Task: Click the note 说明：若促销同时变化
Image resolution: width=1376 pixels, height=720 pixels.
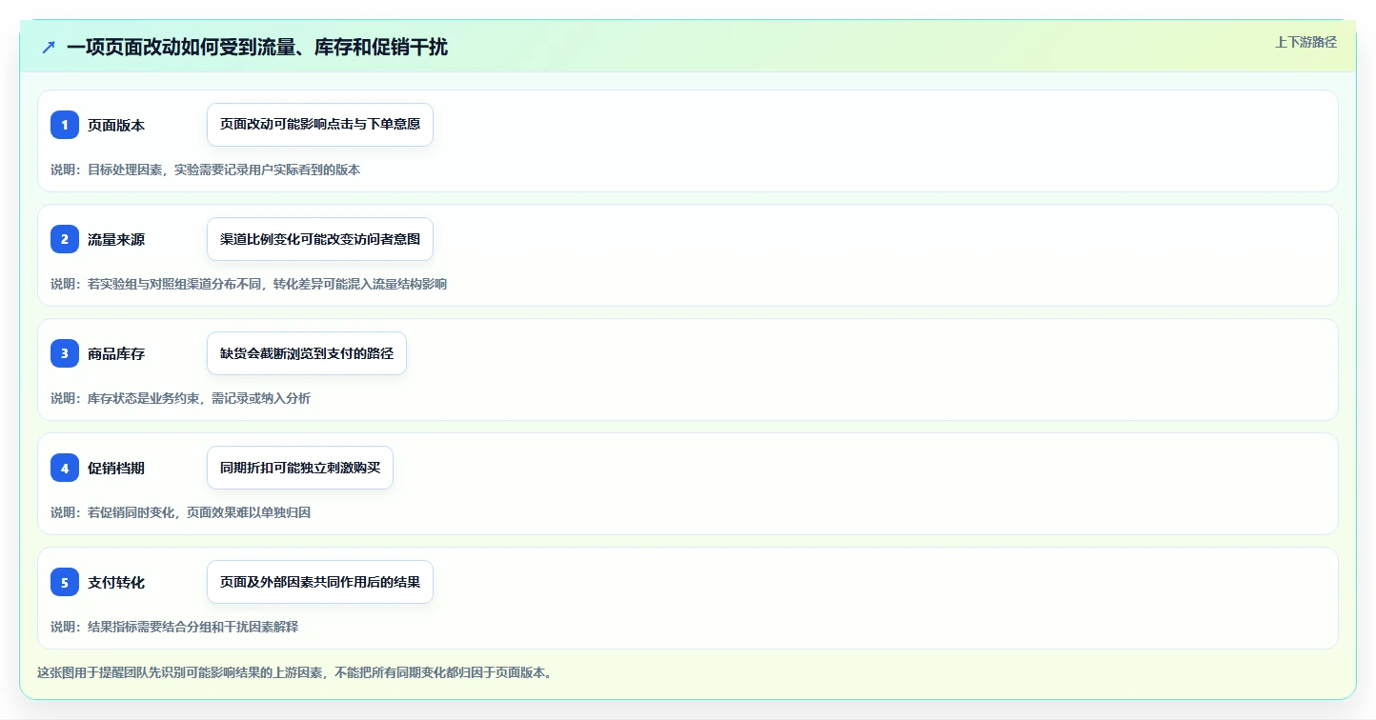Action: coord(180,512)
